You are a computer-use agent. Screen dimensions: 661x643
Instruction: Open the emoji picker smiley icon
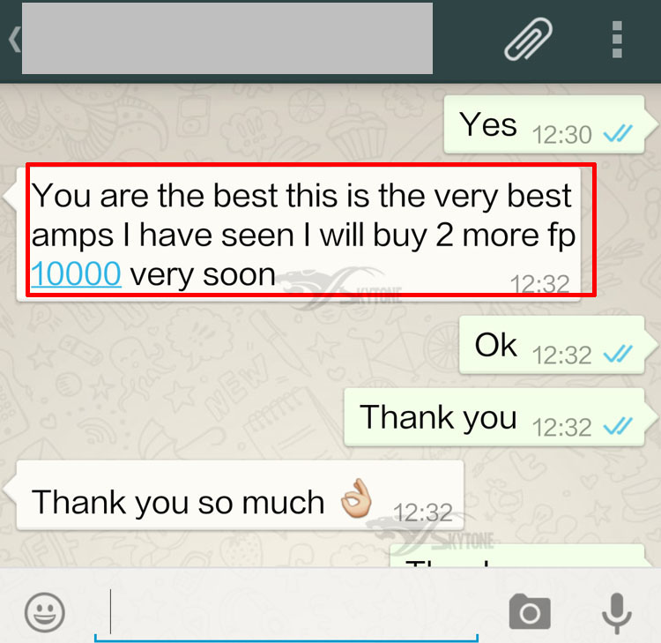(45, 612)
